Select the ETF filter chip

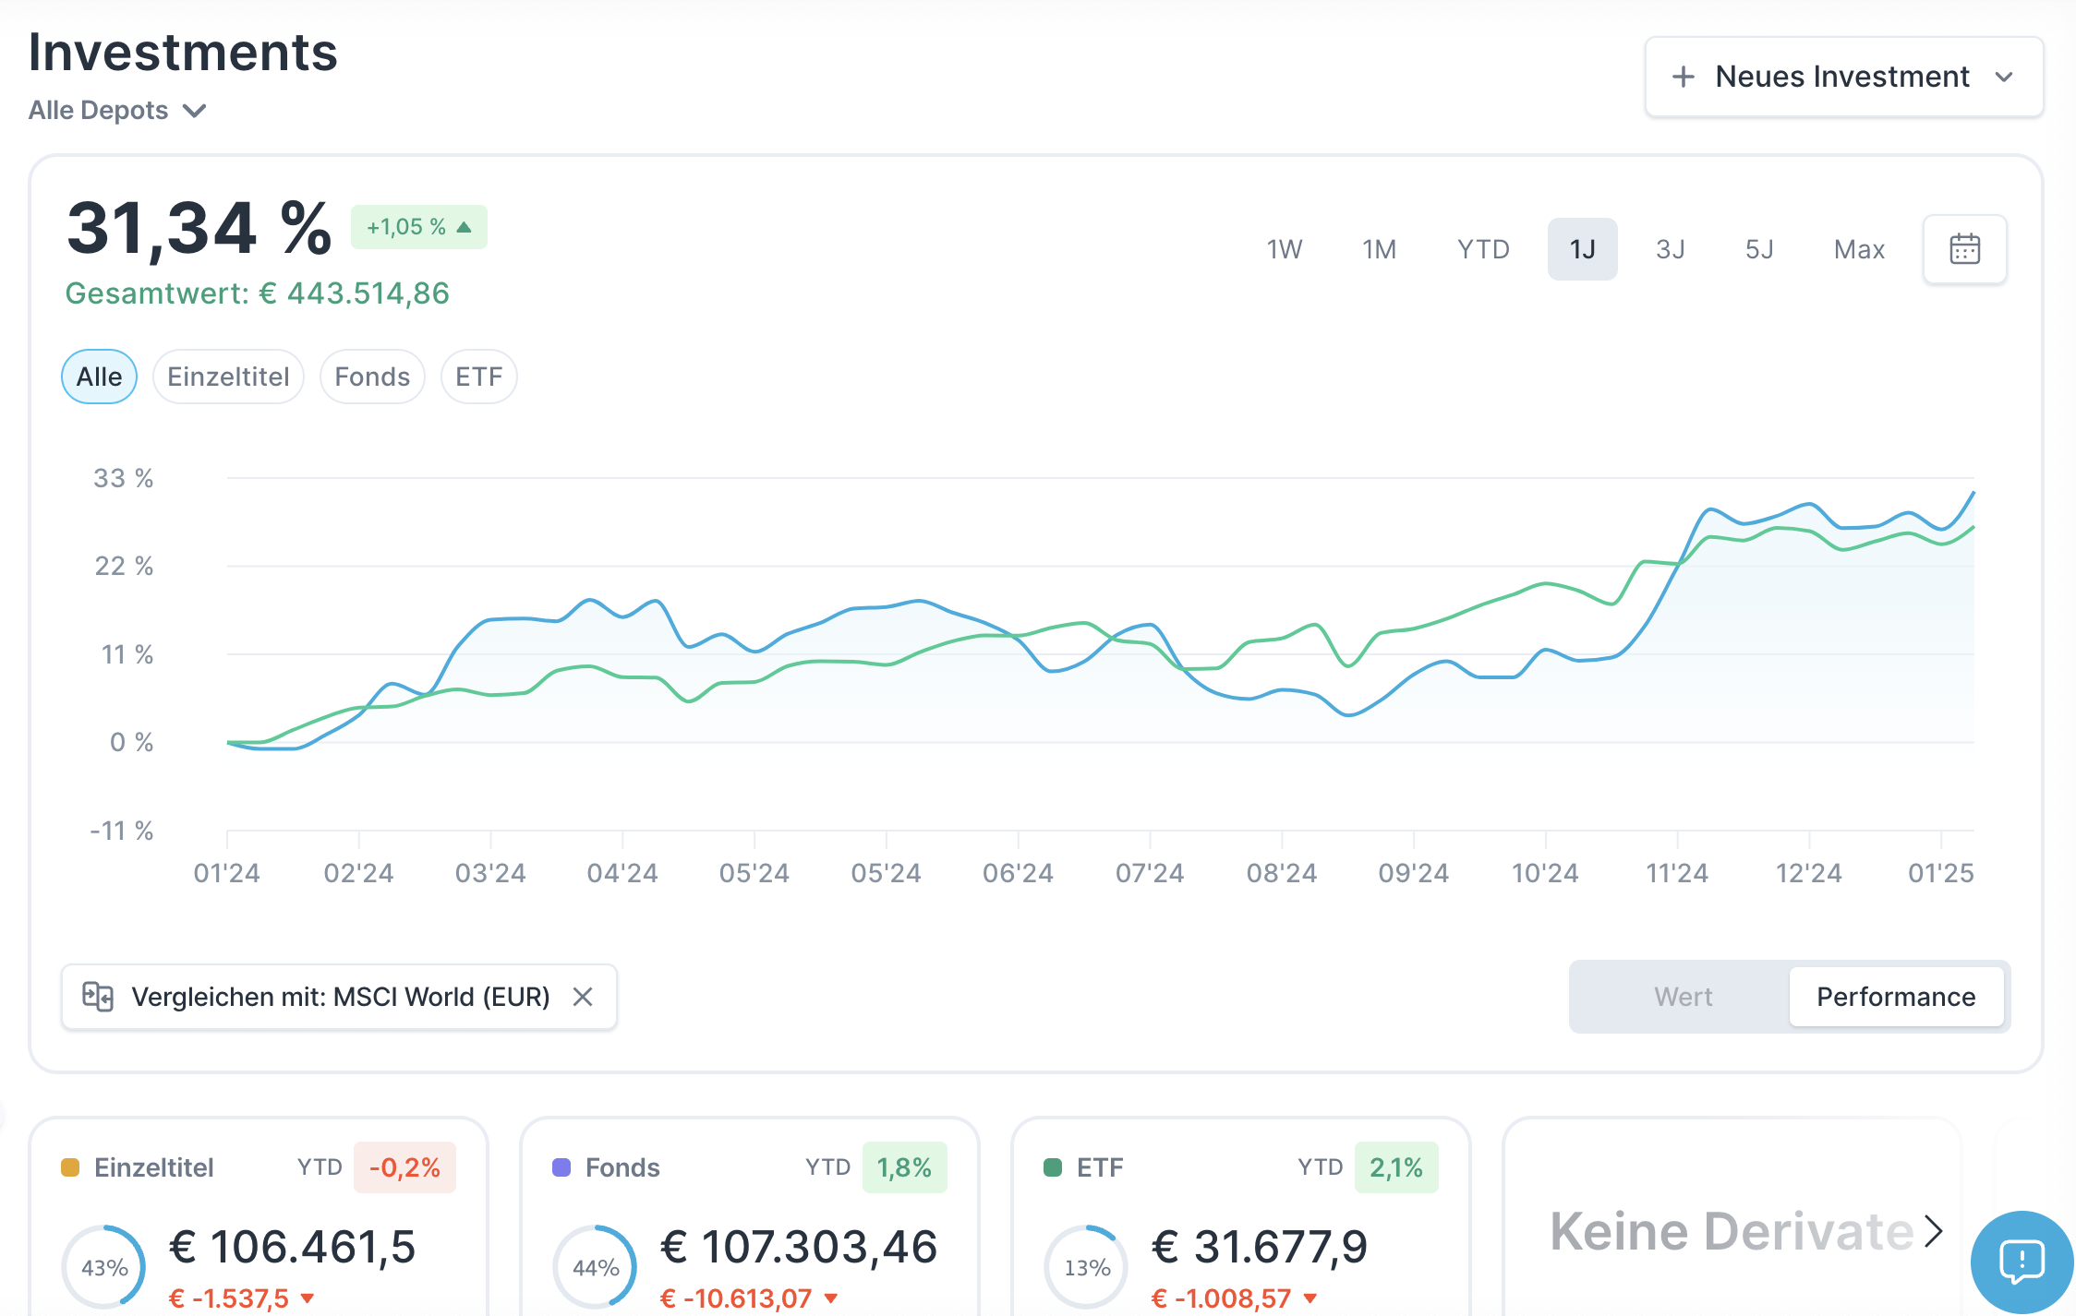[479, 377]
